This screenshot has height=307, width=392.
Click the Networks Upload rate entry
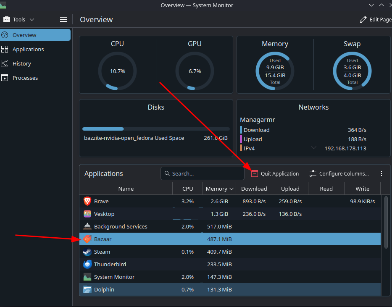coord(303,139)
